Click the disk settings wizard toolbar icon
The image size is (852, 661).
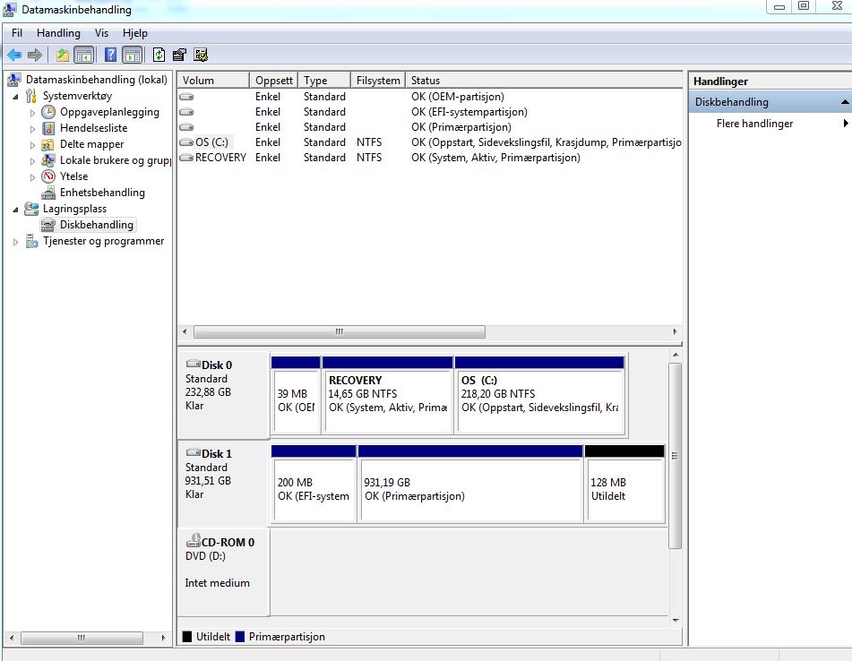click(201, 55)
